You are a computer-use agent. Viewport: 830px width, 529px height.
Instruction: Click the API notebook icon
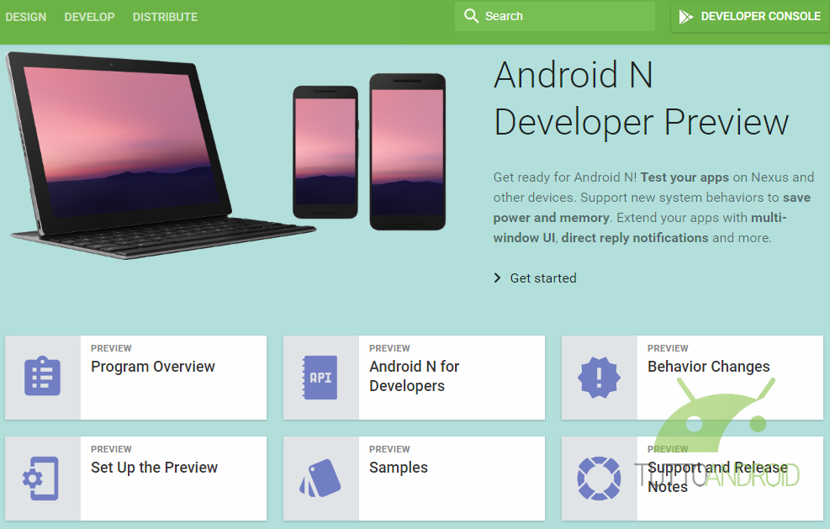pyautogui.click(x=320, y=378)
